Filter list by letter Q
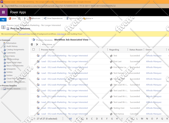 point(162,119)
